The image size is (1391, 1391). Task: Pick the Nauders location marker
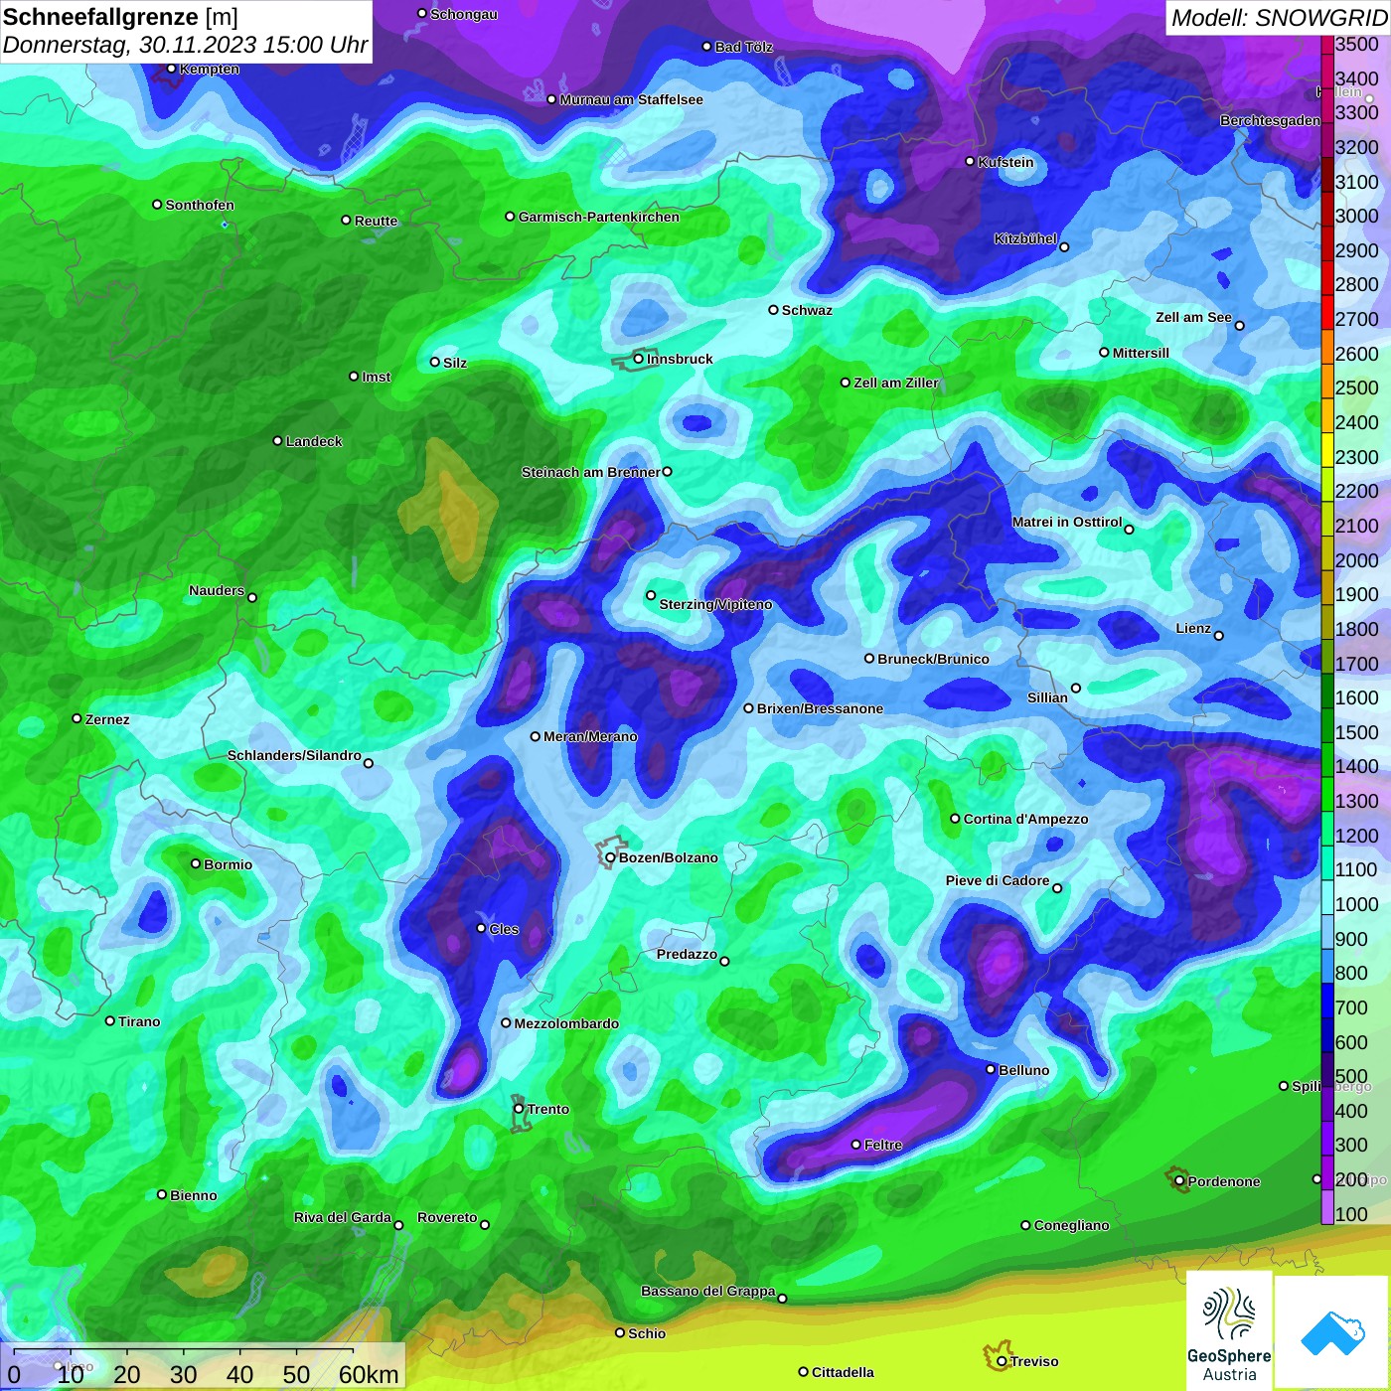tap(252, 597)
